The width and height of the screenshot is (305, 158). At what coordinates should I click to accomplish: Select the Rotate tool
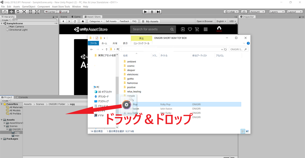pyautogui.click(x=18, y=12)
